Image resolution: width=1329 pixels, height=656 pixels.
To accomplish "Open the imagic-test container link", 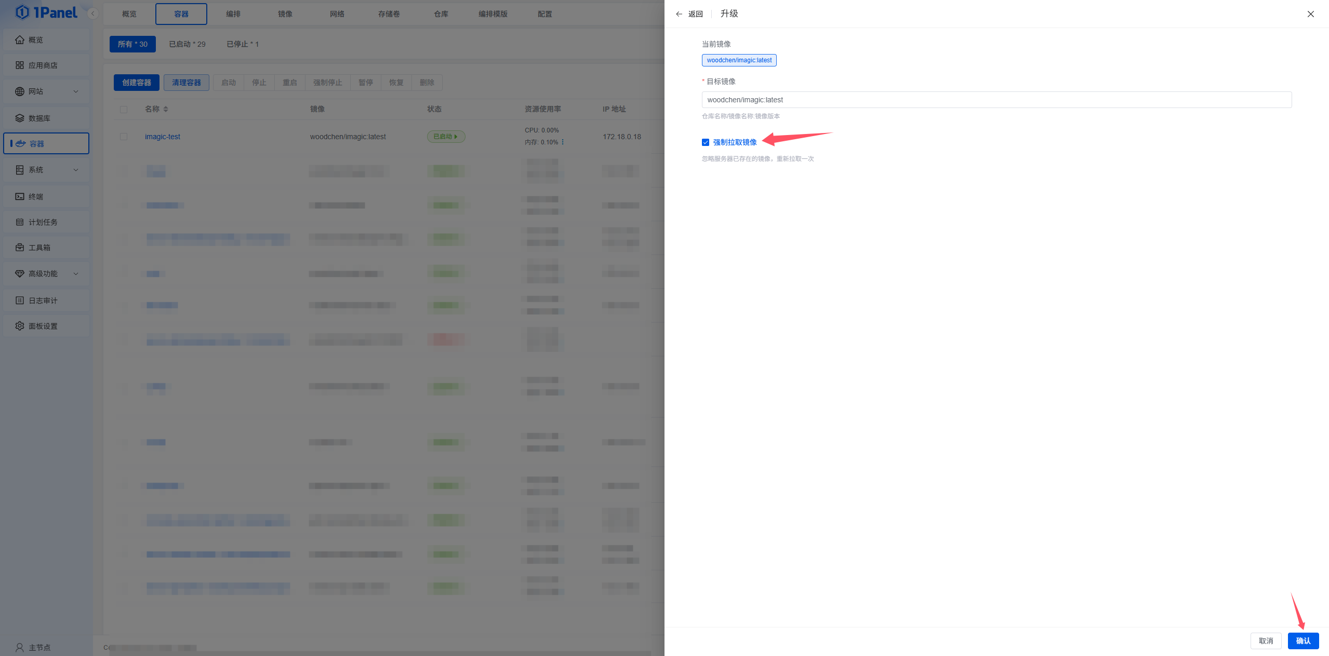I will coord(163,137).
